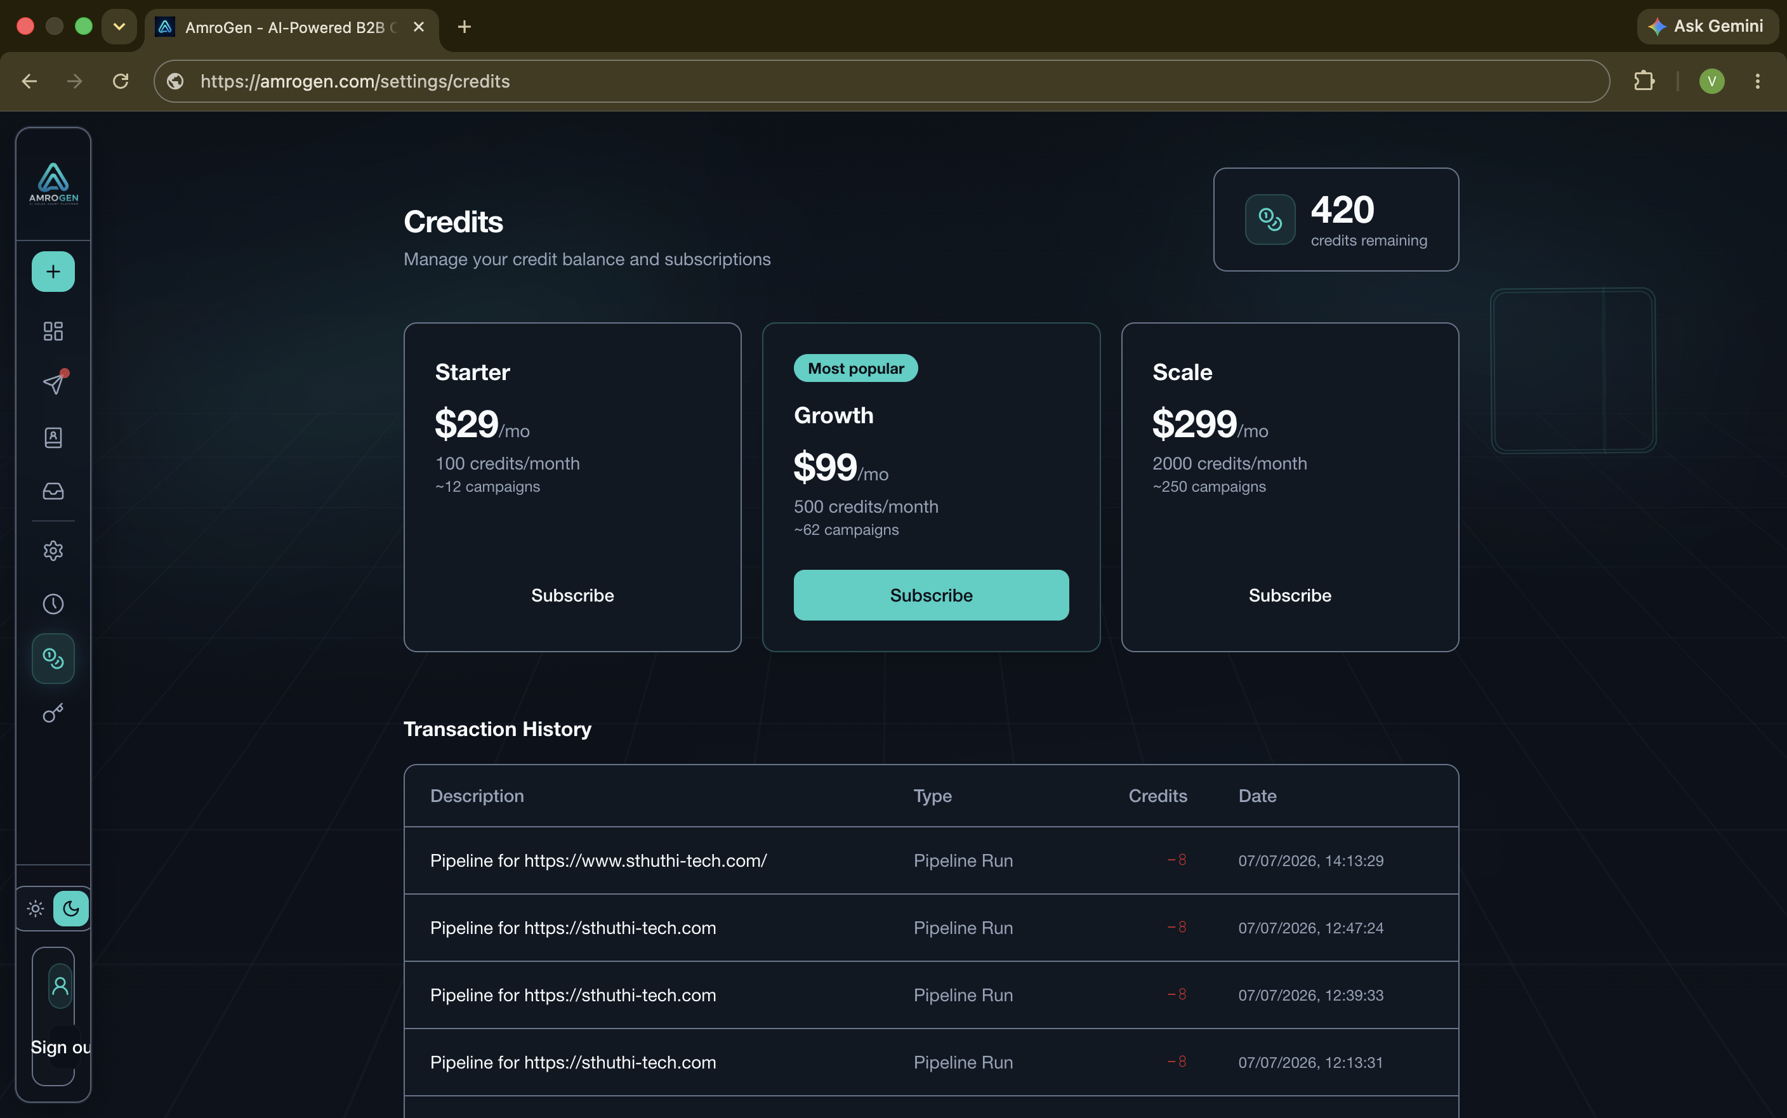Select the AmroGen browser tab
This screenshot has height=1118, width=1787.
pyautogui.click(x=291, y=27)
